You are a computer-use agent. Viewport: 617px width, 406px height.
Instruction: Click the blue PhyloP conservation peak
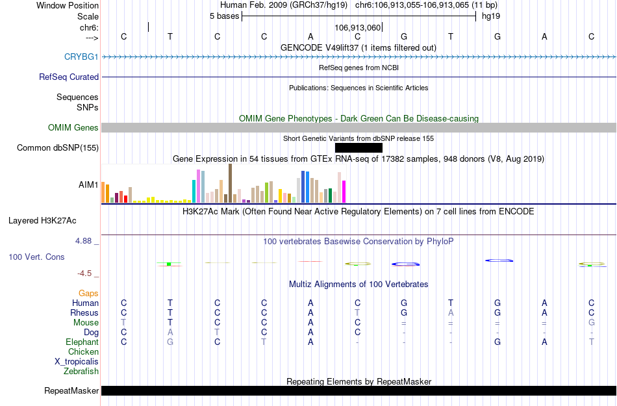(499, 260)
